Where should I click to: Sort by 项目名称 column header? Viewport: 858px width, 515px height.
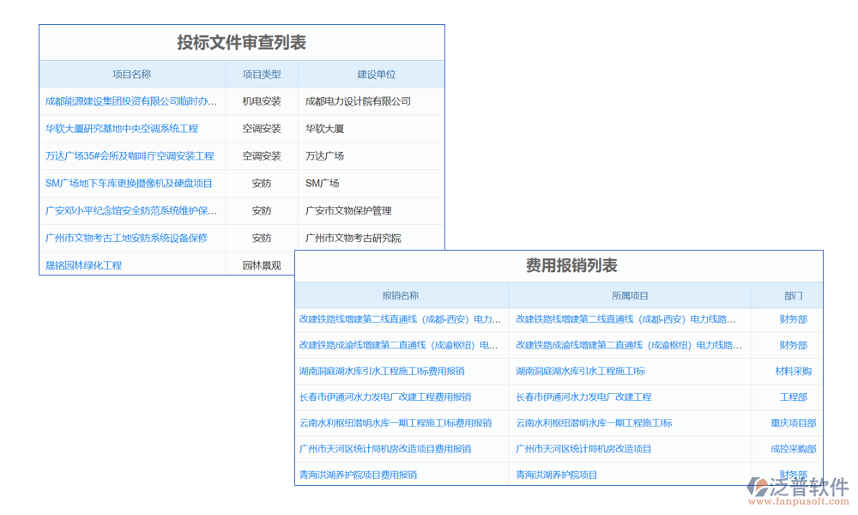click(131, 75)
